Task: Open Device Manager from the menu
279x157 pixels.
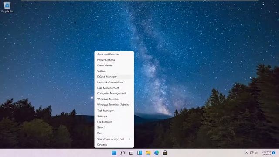Action: (x=114, y=77)
